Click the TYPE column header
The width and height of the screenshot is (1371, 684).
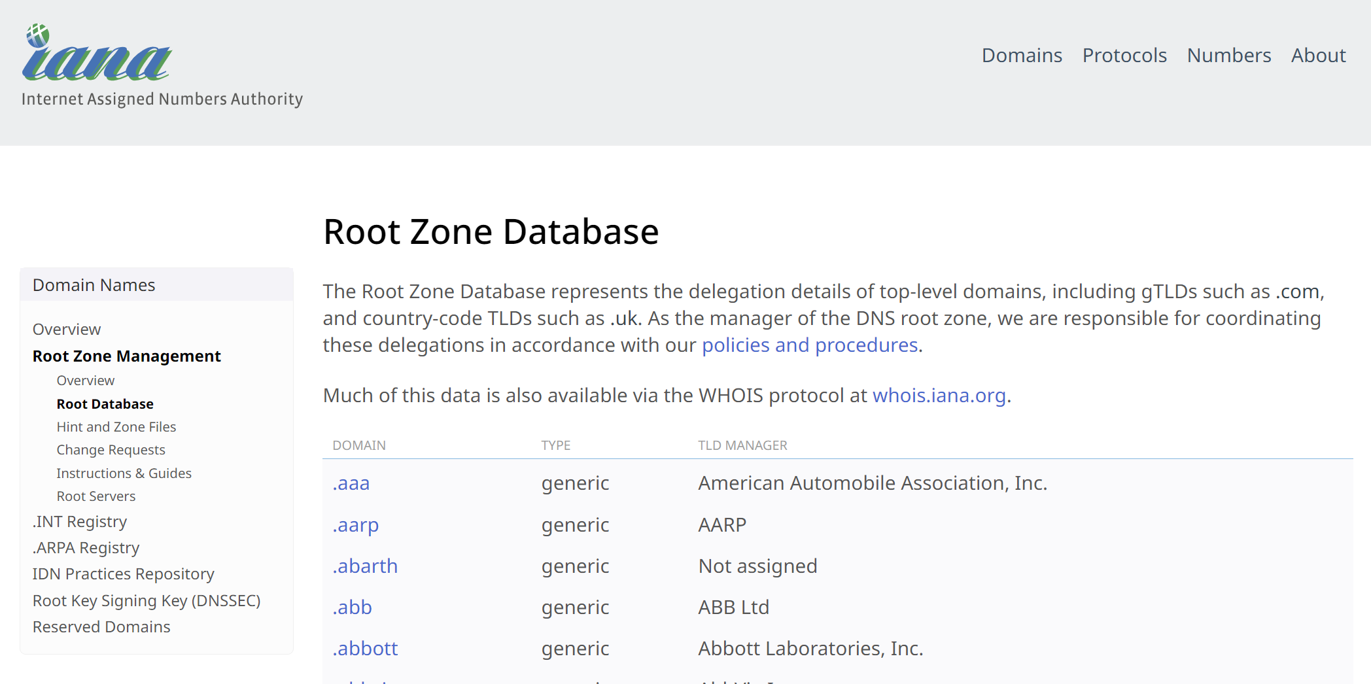pos(556,445)
